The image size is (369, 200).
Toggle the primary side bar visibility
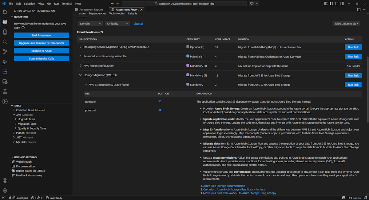click(x=331, y=4)
